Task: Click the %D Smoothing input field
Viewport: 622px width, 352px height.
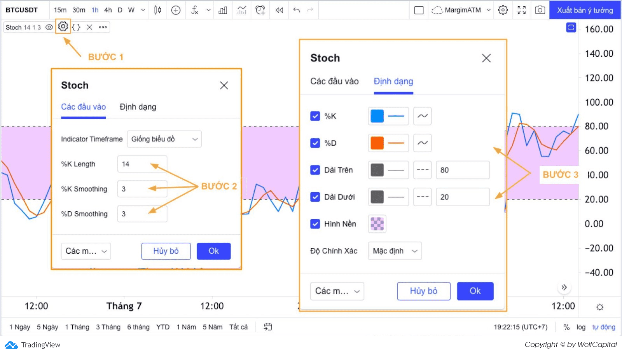Action: pos(142,214)
